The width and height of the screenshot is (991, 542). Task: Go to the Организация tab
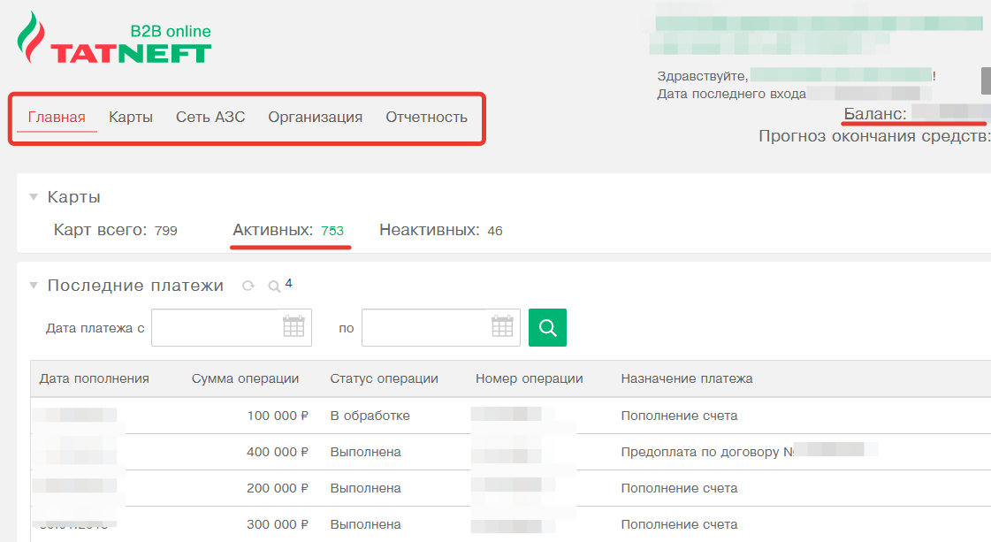[316, 117]
